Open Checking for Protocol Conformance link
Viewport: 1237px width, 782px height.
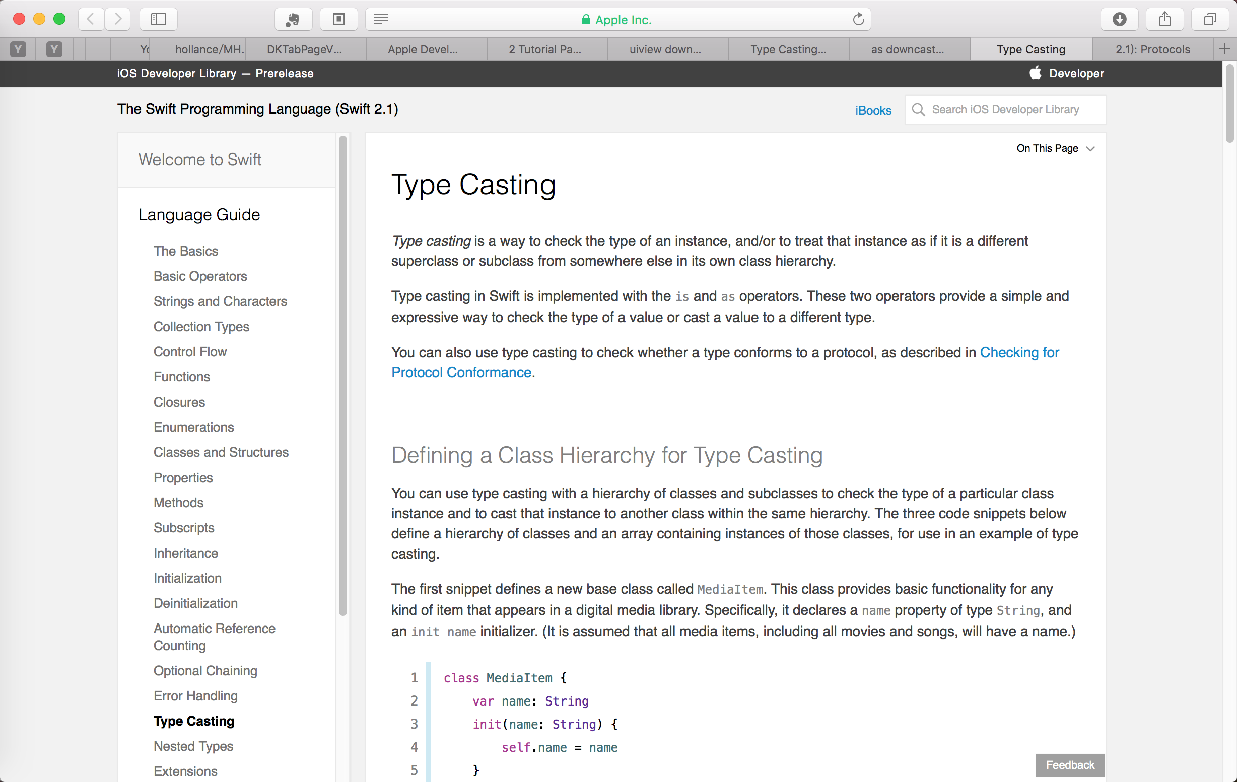[1019, 352]
